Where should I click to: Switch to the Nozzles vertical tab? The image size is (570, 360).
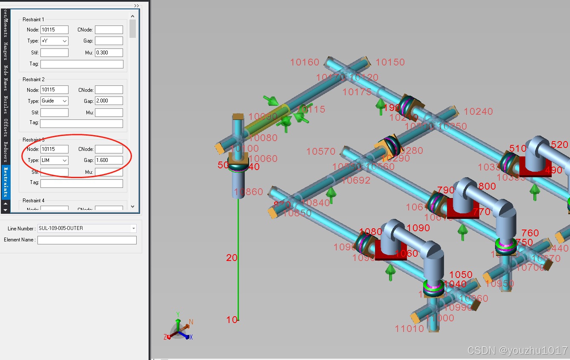click(5, 105)
